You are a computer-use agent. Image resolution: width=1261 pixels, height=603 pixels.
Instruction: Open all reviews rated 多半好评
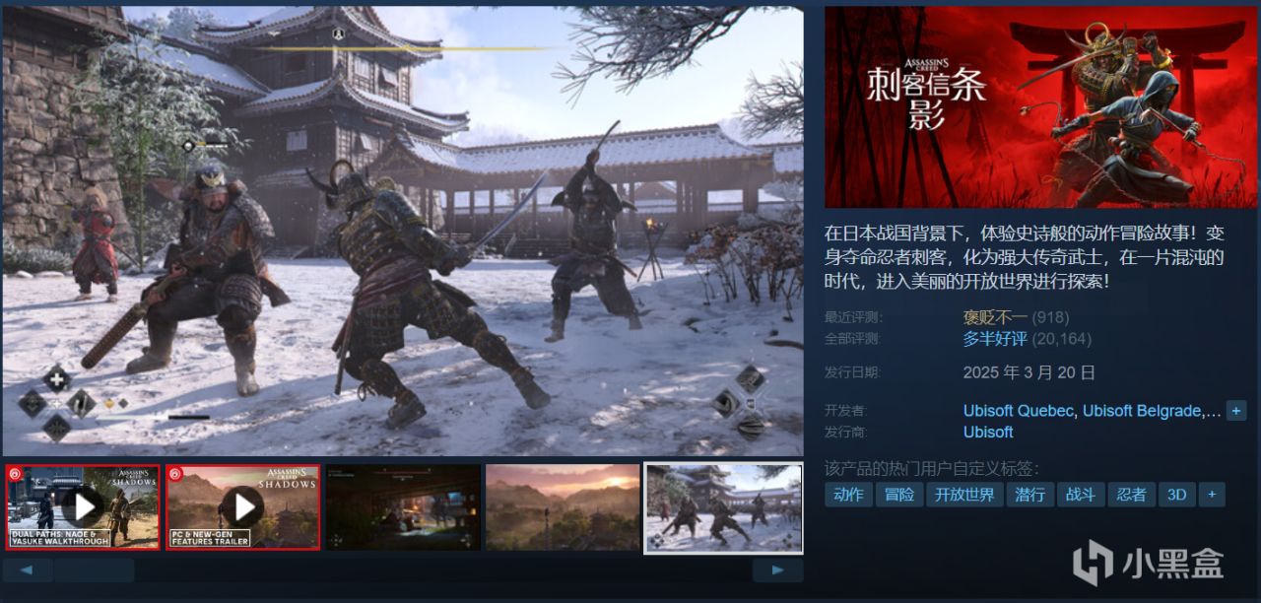pyautogui.click(x=995, y=339)
